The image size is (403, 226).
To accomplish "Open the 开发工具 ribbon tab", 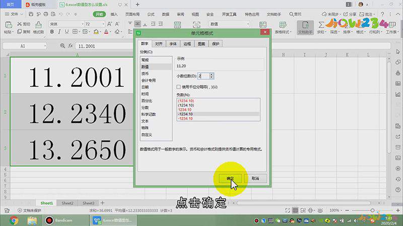I will (229, 15).
